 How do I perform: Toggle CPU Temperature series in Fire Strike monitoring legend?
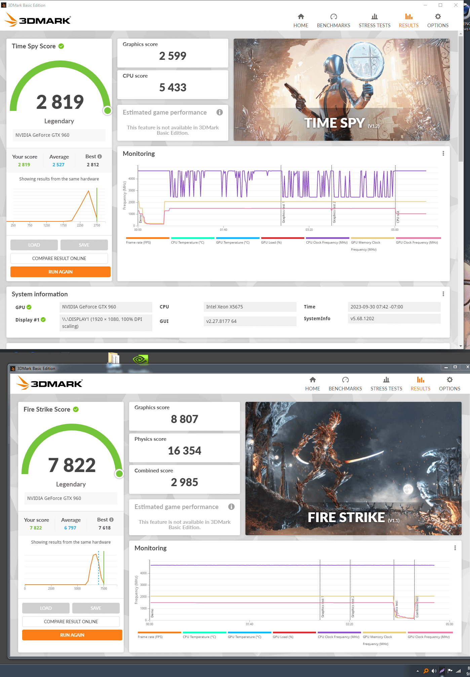pos(204,635)
